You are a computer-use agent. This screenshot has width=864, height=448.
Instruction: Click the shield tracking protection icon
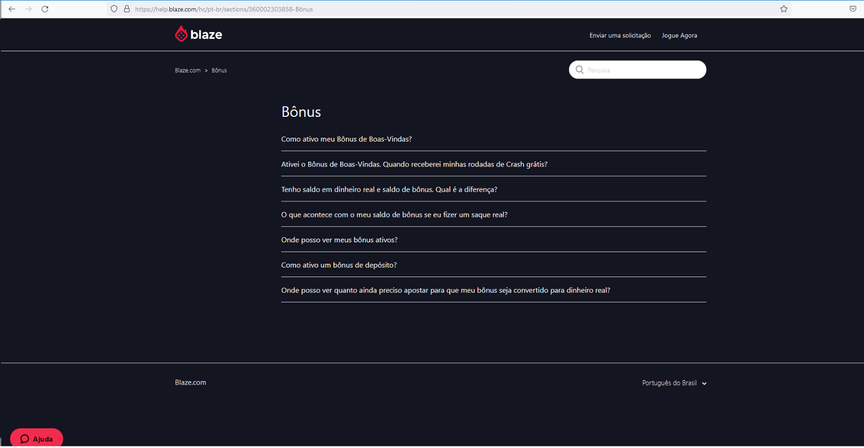click(114, 9)
